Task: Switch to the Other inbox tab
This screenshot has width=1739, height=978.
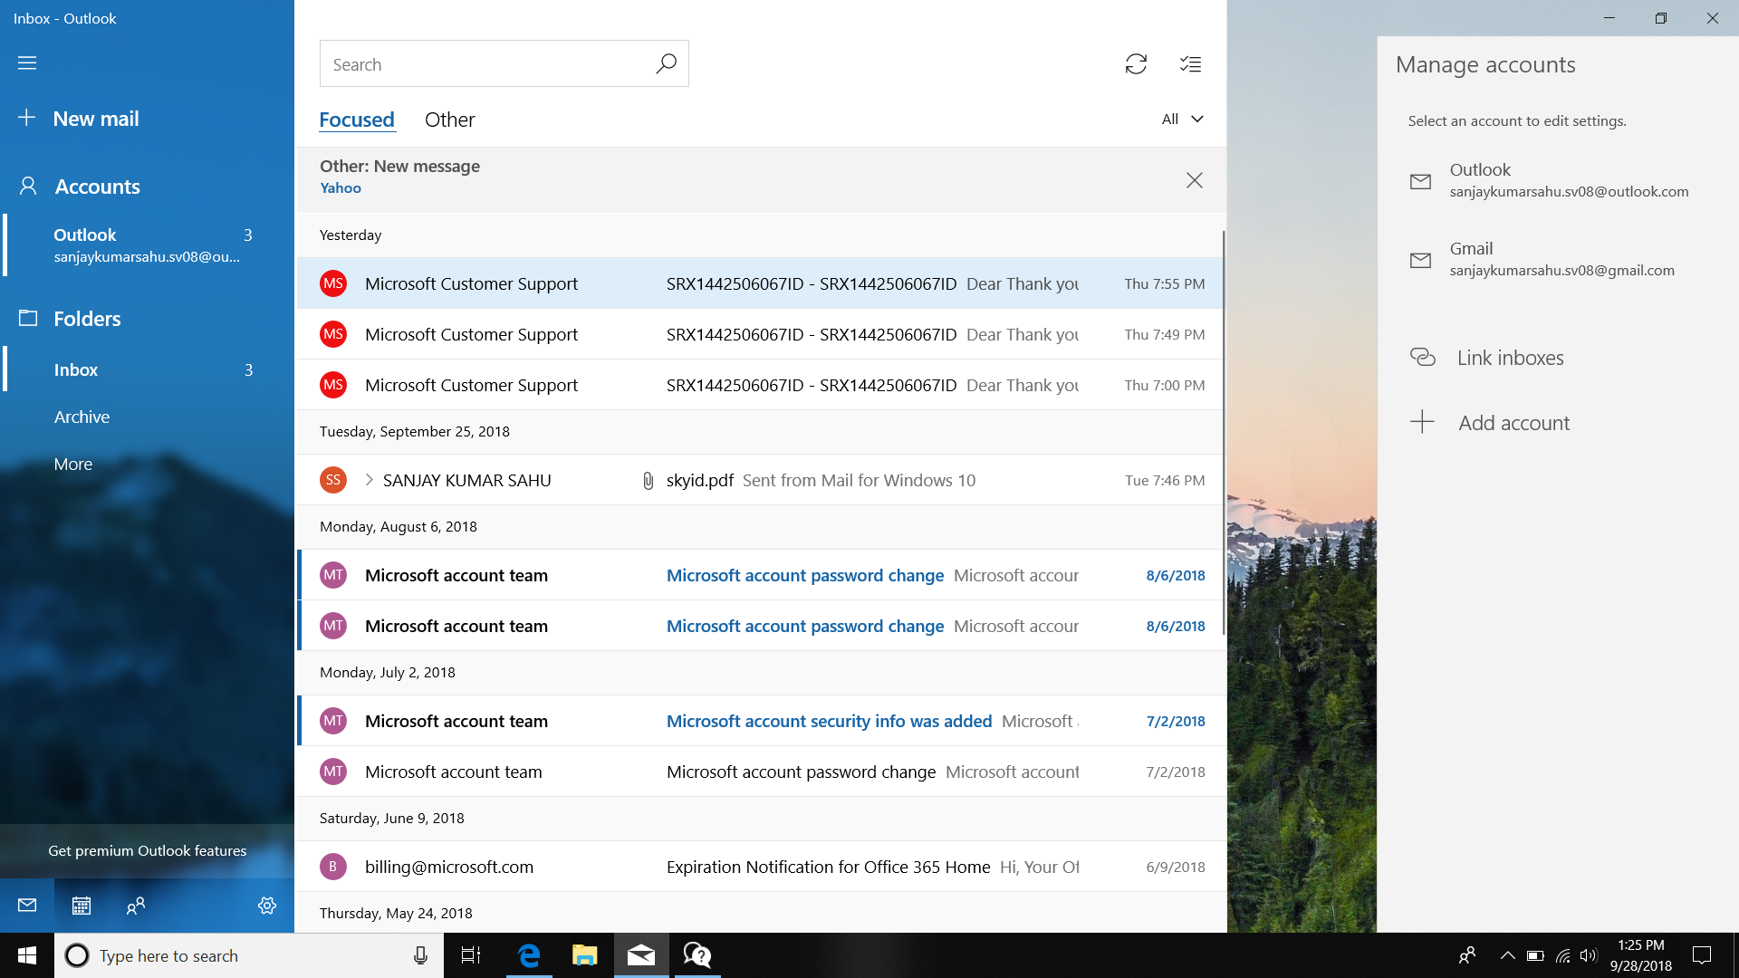Action: [x=450, y=119]
